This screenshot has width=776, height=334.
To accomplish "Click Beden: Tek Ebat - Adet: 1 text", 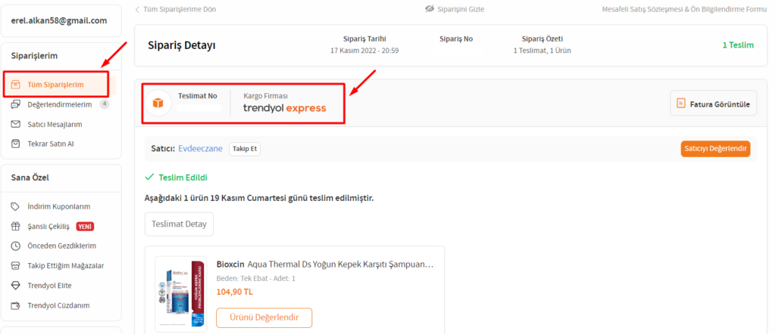I will click(256, 278).
